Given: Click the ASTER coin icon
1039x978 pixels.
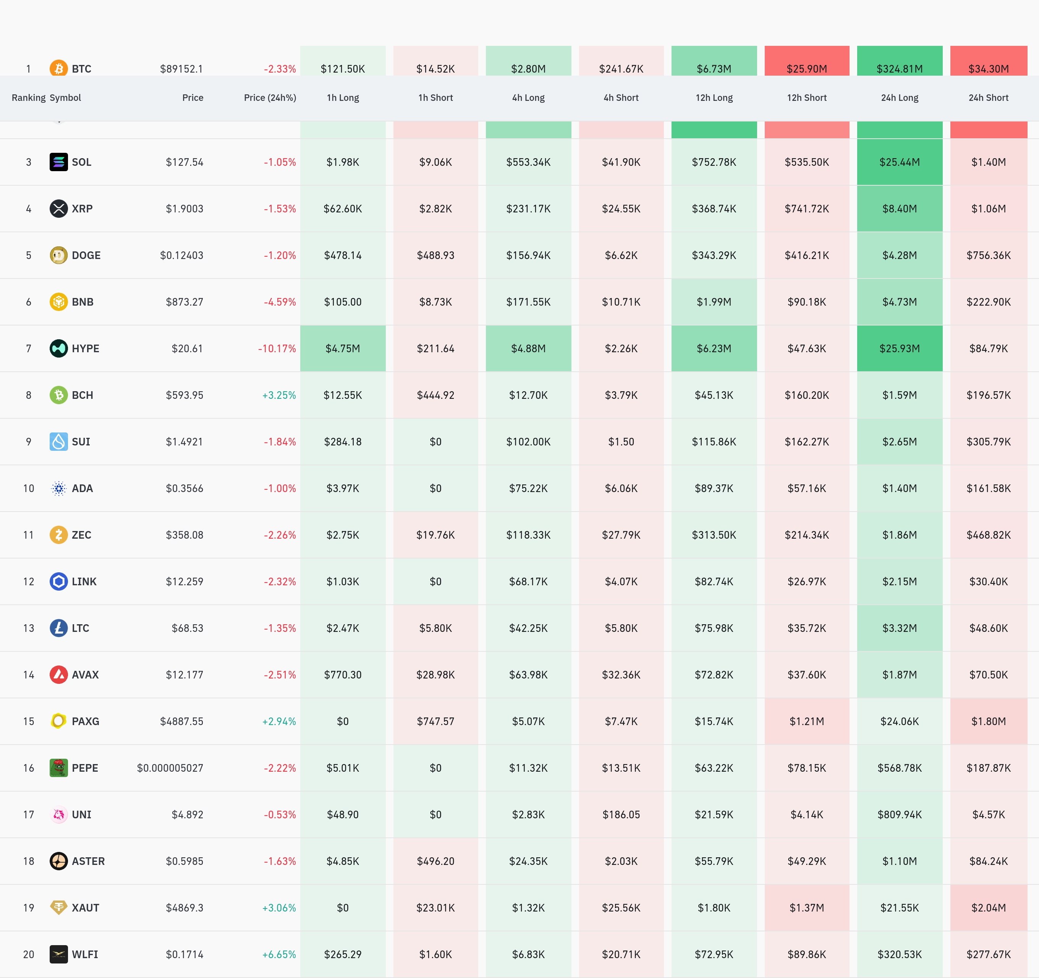Looking at the screenshot, I should pos(58,861).
